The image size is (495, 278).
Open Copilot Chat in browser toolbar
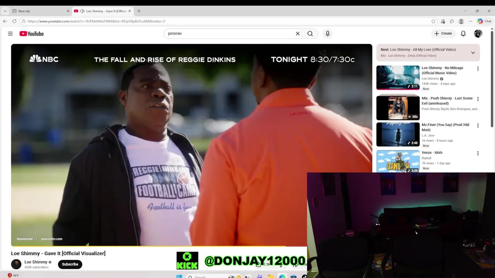tap(484, 21)
